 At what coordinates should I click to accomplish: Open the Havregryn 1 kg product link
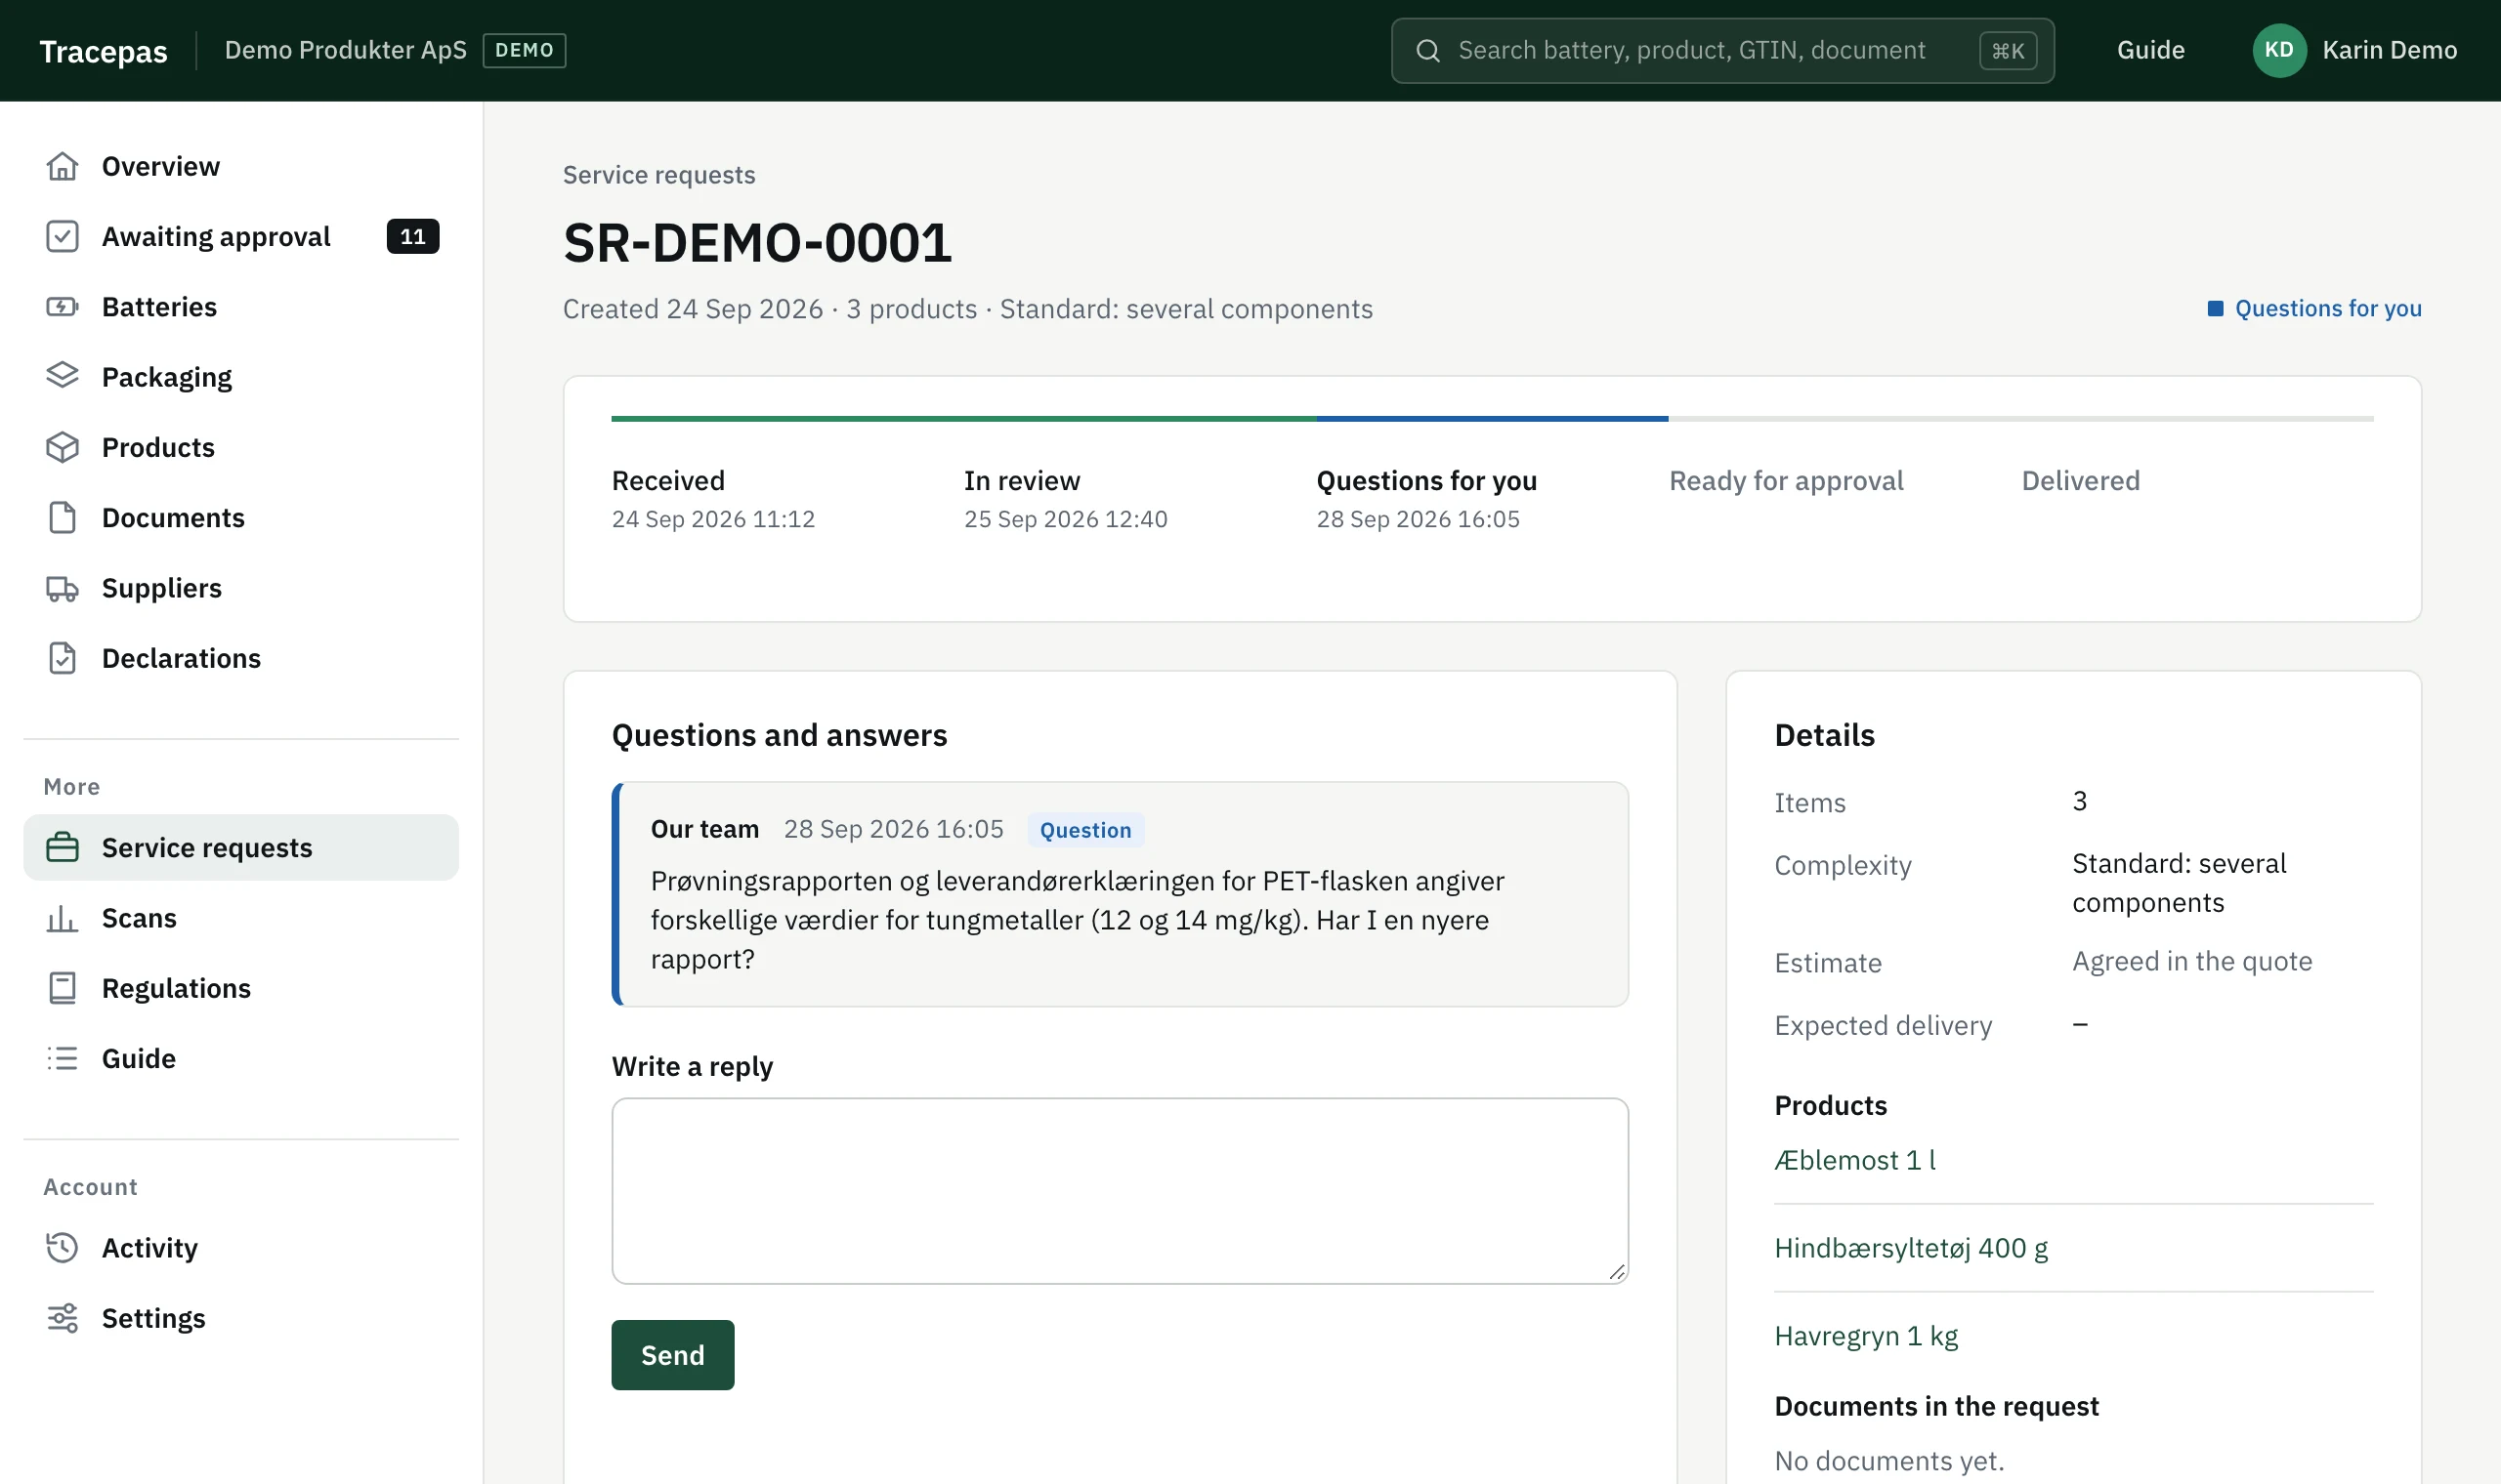coord(1866,1336)
